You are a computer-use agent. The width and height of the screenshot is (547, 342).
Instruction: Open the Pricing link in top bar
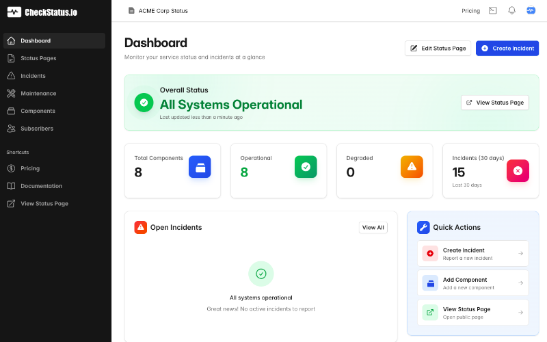(470, 11)
